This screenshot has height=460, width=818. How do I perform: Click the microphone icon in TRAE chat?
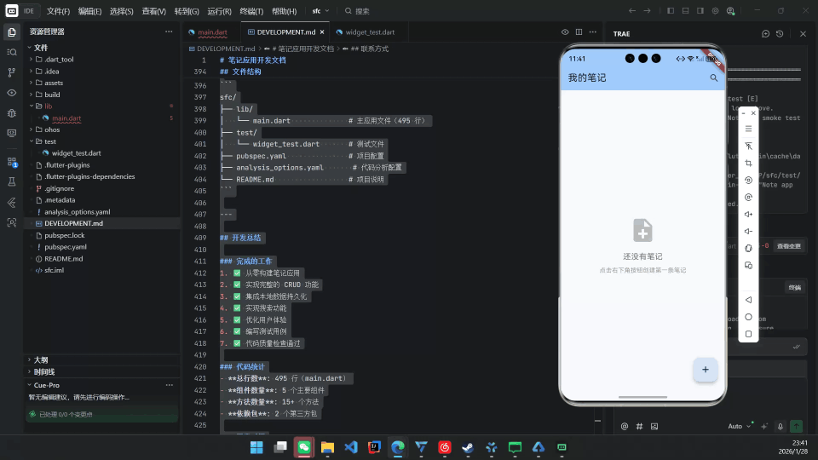[781, 426]
